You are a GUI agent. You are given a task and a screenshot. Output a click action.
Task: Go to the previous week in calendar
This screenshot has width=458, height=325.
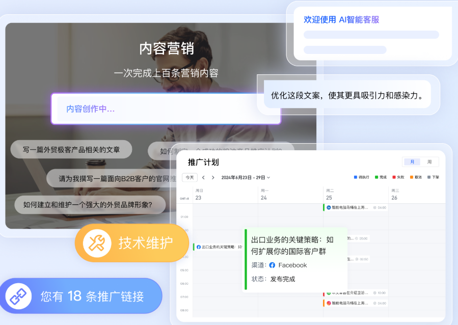[x=203, y=178]
